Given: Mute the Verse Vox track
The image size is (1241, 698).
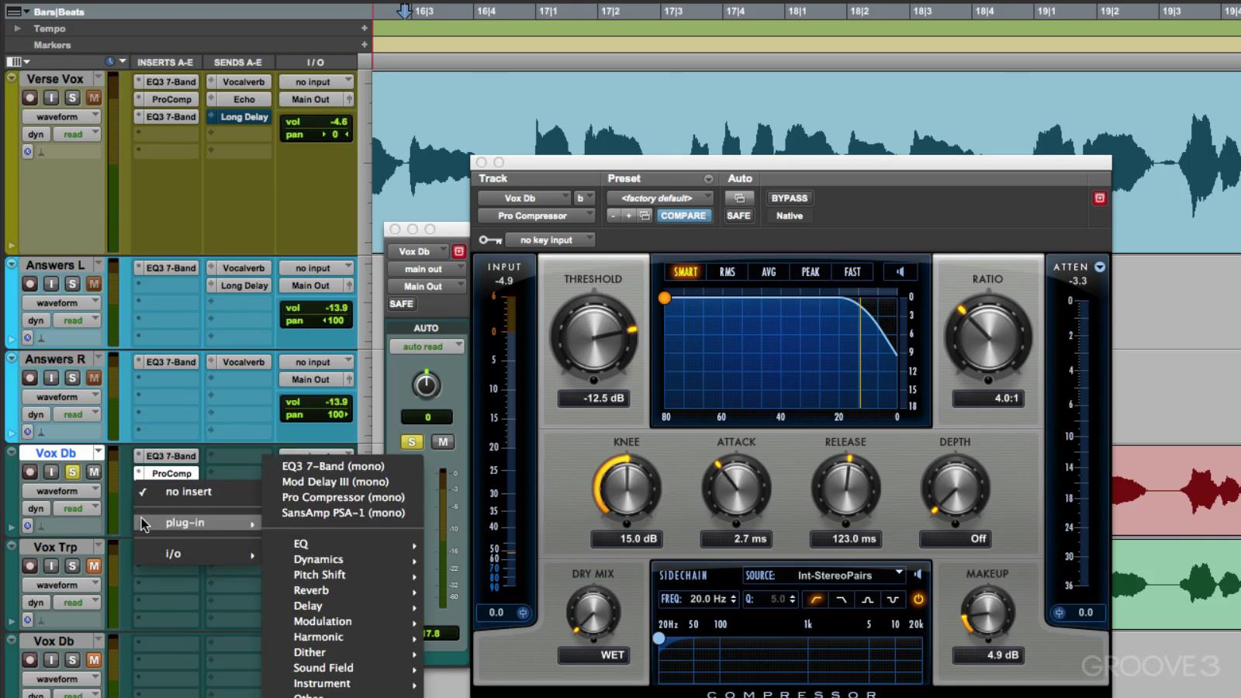Looking at the screenshot, I should coord(94,98).
